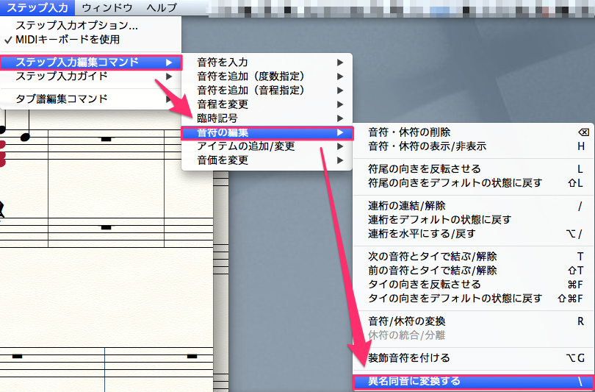Screen dimensions: 595x392
Task: Expand 音符を追加（音程指定）submenu
Action: point(267,90)
